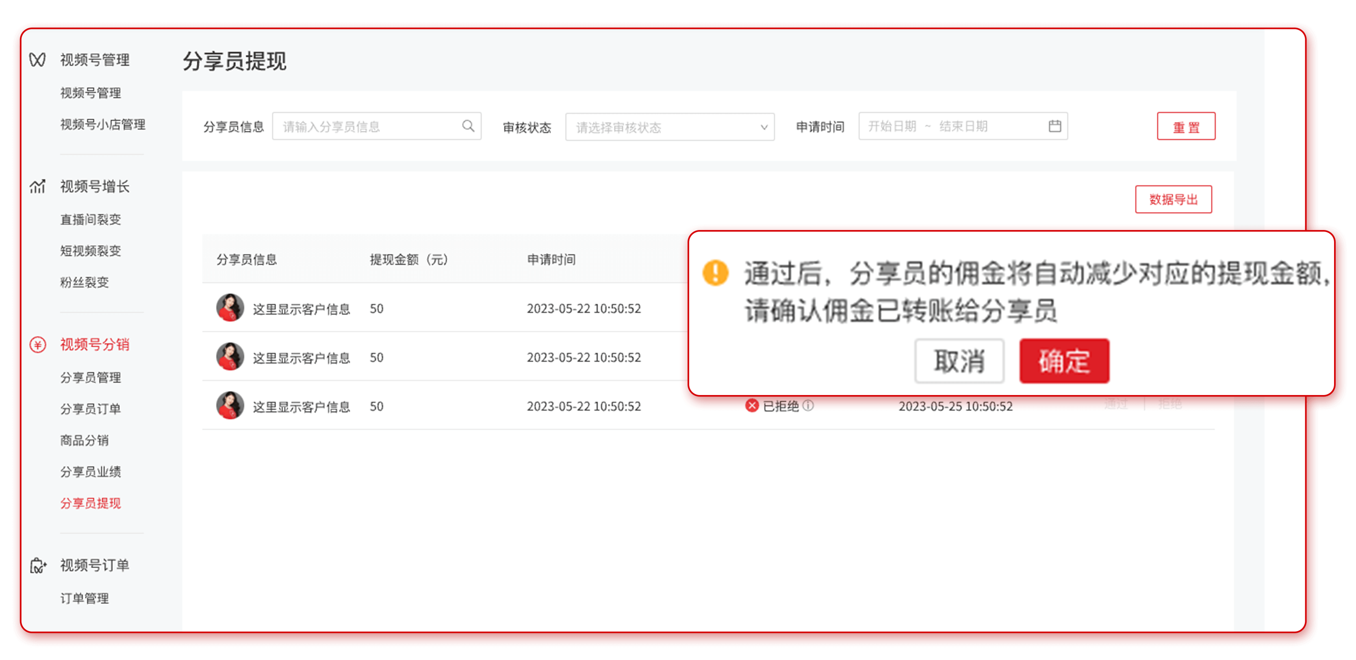The height and width of the screenshot is (660, 1356).
Task: Click the first sharer's avatar thumbnail
Action: 230,308
